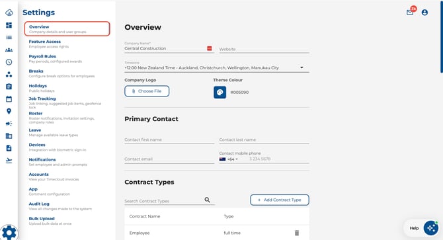
Task: Open App settings
Action: click(x=49, y=191)
